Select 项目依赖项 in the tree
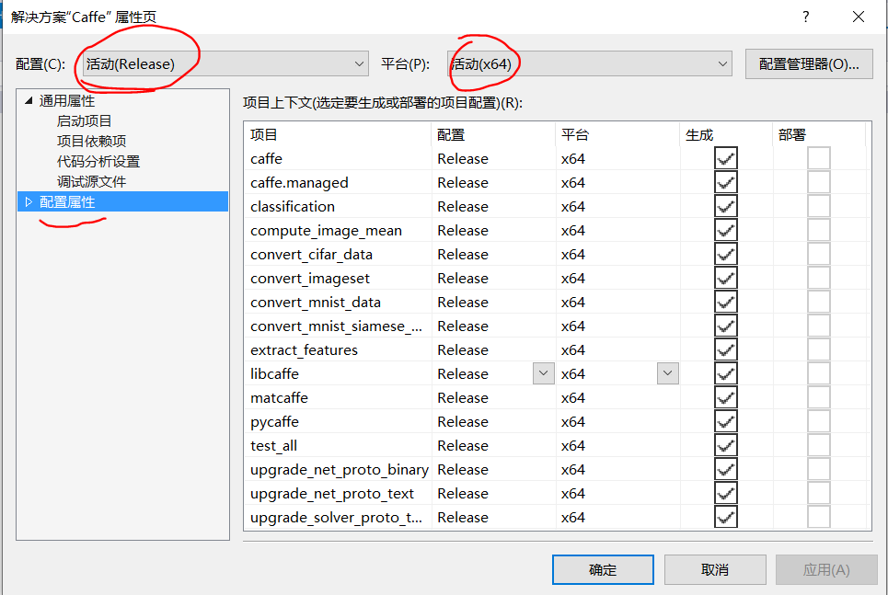The image size is (888, 595). click(91, 141)
